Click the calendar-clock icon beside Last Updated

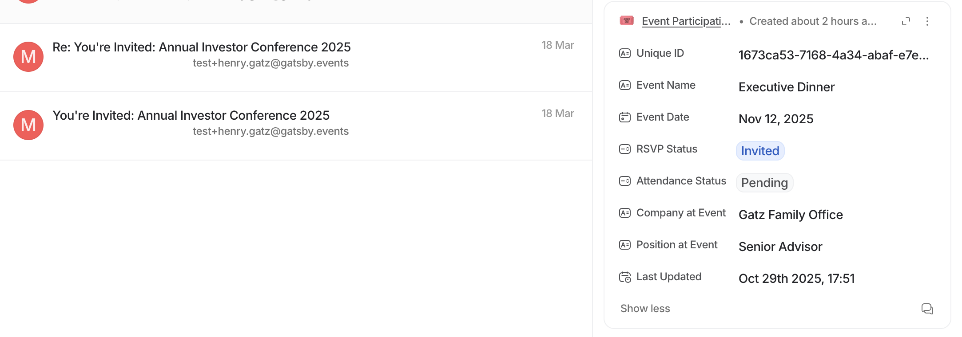coord(625,276)
